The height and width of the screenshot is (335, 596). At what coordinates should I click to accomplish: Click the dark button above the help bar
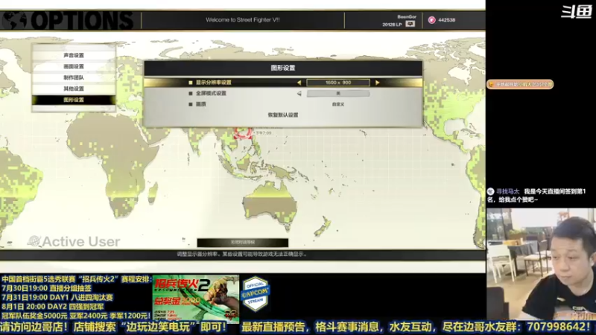coord(243,243)
